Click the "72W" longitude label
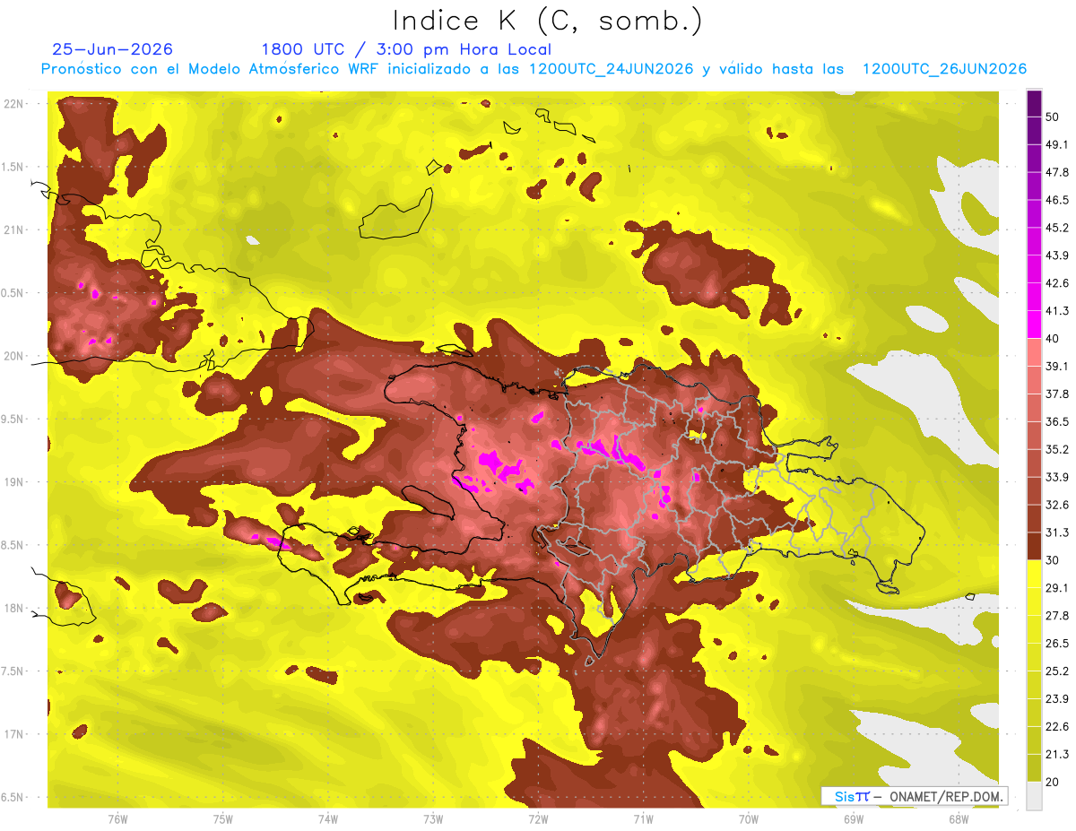 point(538,818)
